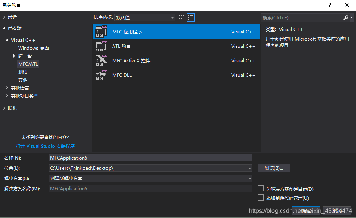Select 测试 category
356x218 pixels.
[x=23, y=72]
